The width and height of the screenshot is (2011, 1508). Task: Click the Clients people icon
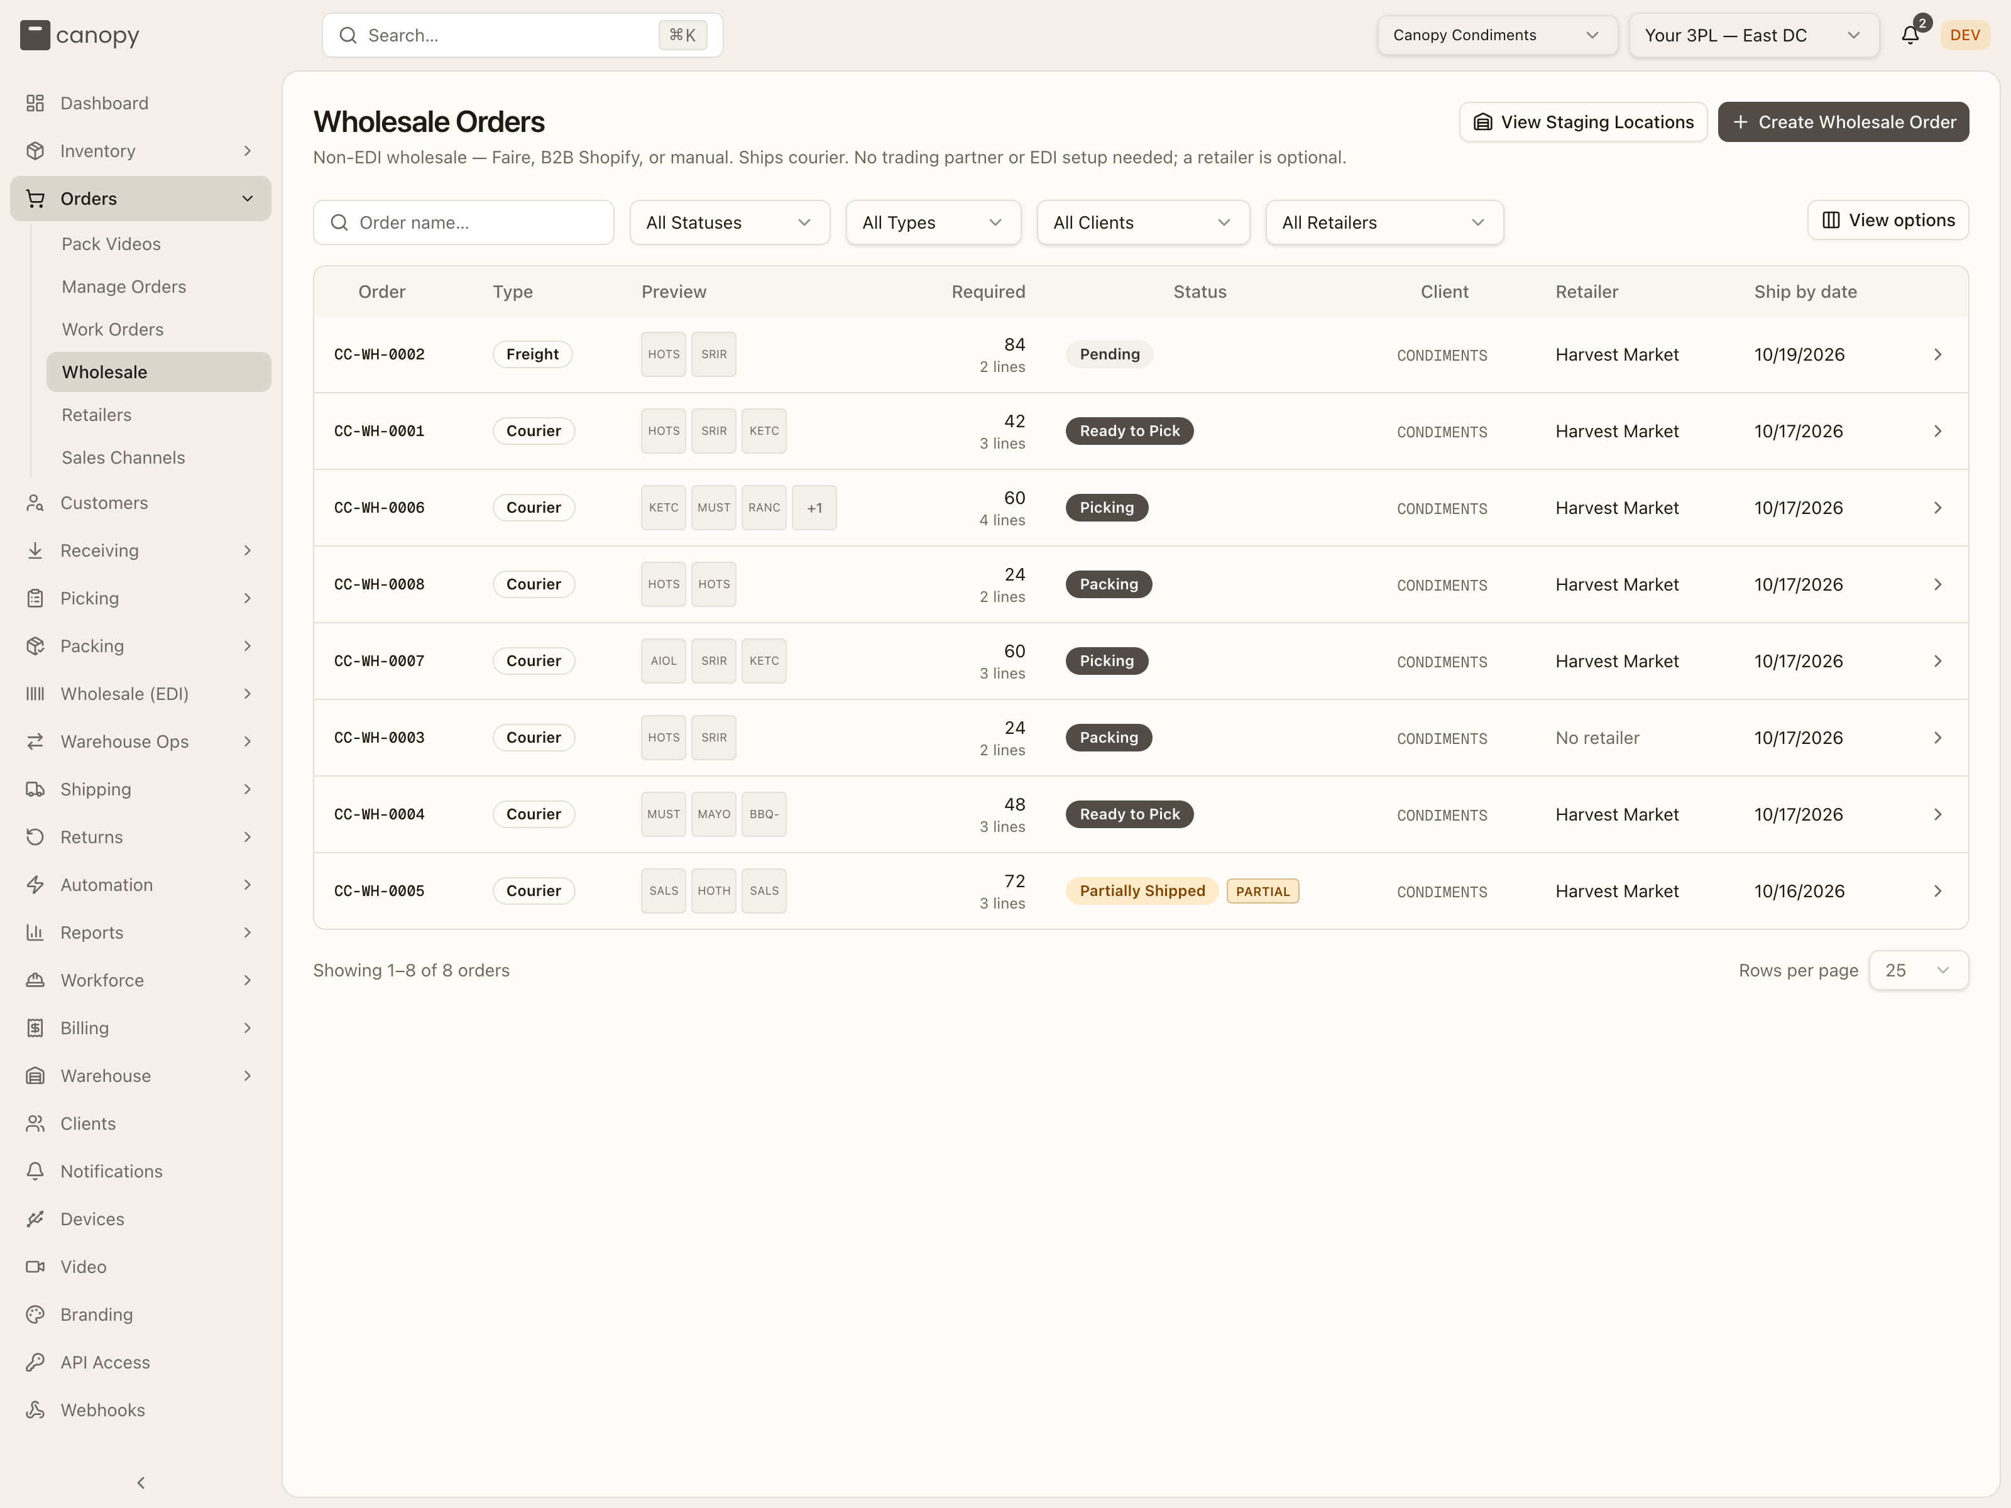35,1123
